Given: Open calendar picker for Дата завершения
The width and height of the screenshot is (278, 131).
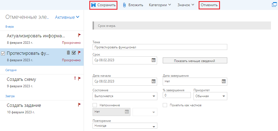Looking at the screenshot, I should (223, 81).
